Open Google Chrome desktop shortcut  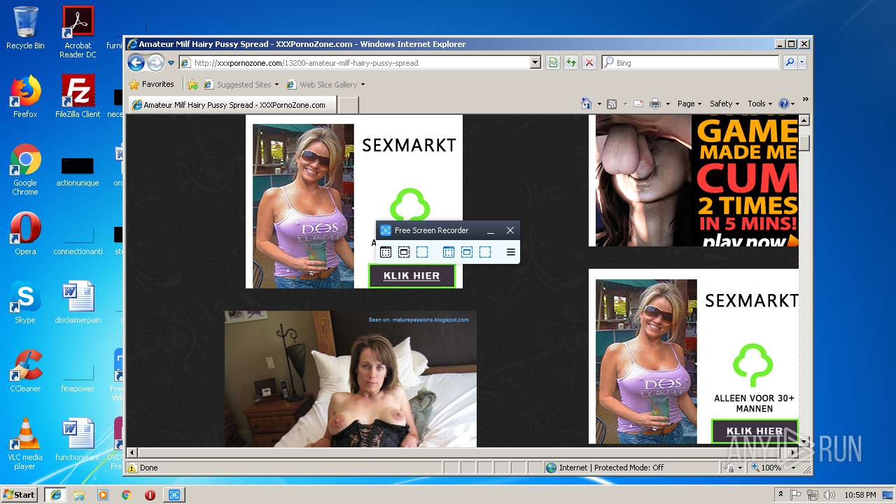tap(25, 169)
